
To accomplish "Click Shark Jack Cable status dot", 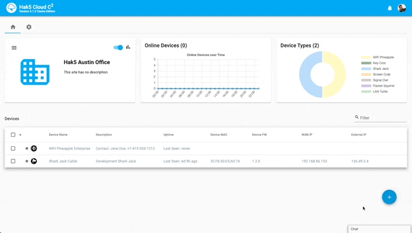I will click(x=26, y=161).
